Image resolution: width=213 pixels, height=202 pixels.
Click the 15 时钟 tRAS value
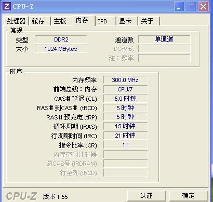pos(125,126)
